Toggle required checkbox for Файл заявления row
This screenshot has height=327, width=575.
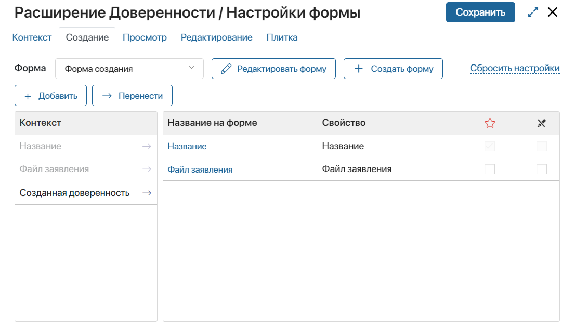click(x=490, y=169)
